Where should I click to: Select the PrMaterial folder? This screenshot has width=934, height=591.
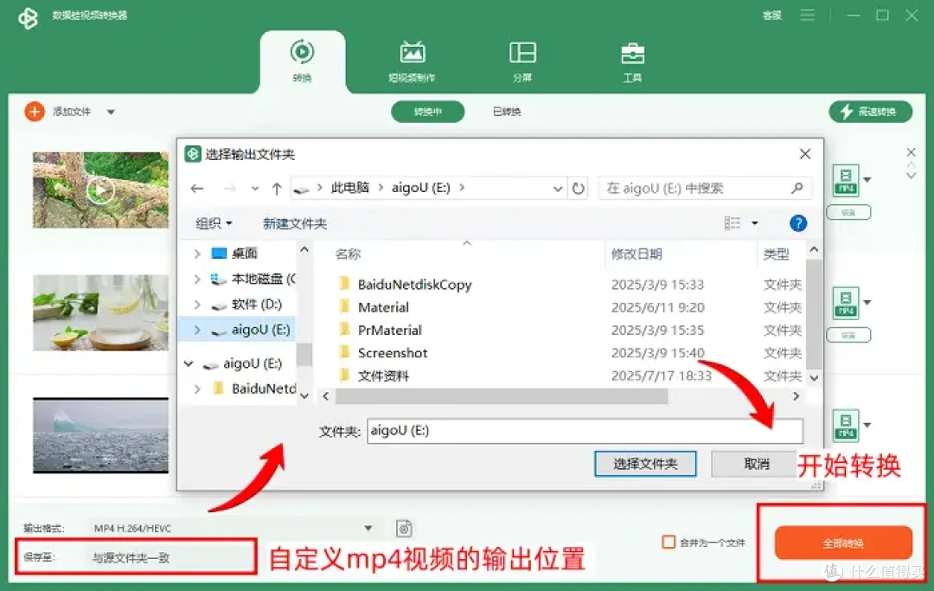(x=389, y=330)
